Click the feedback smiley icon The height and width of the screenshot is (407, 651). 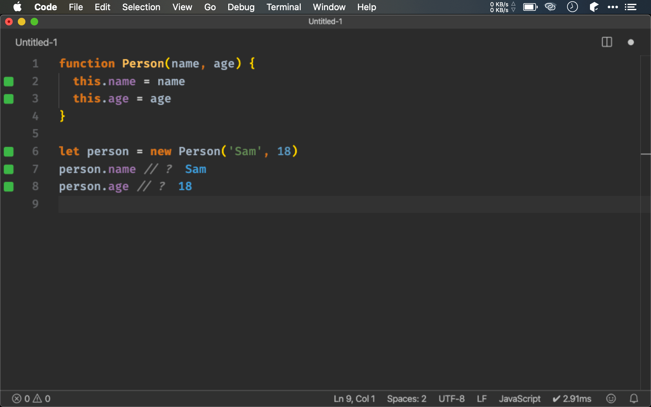tap(611, 398)
